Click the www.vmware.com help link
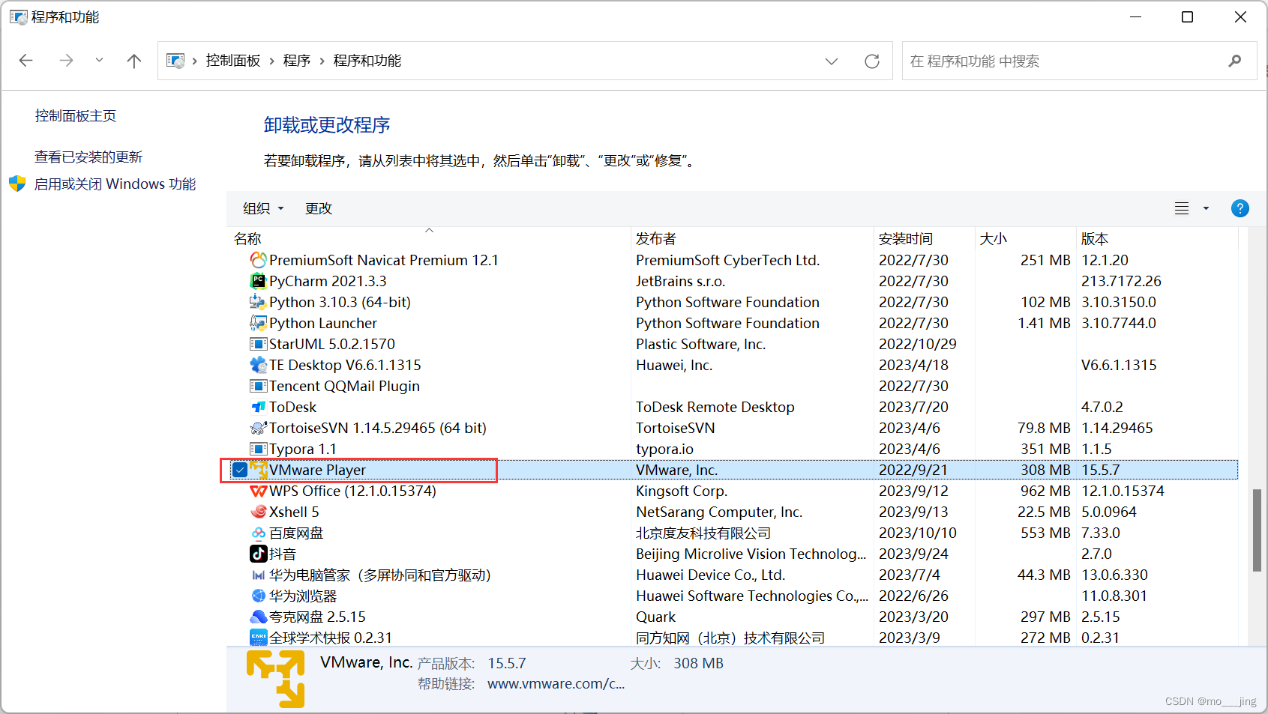Viewport: 1268px width, 714px height. [556, 683]
